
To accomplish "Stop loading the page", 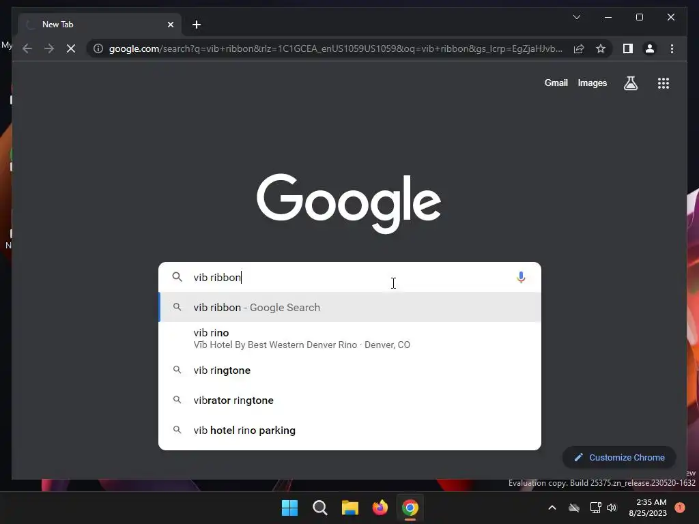I will 71,48.
